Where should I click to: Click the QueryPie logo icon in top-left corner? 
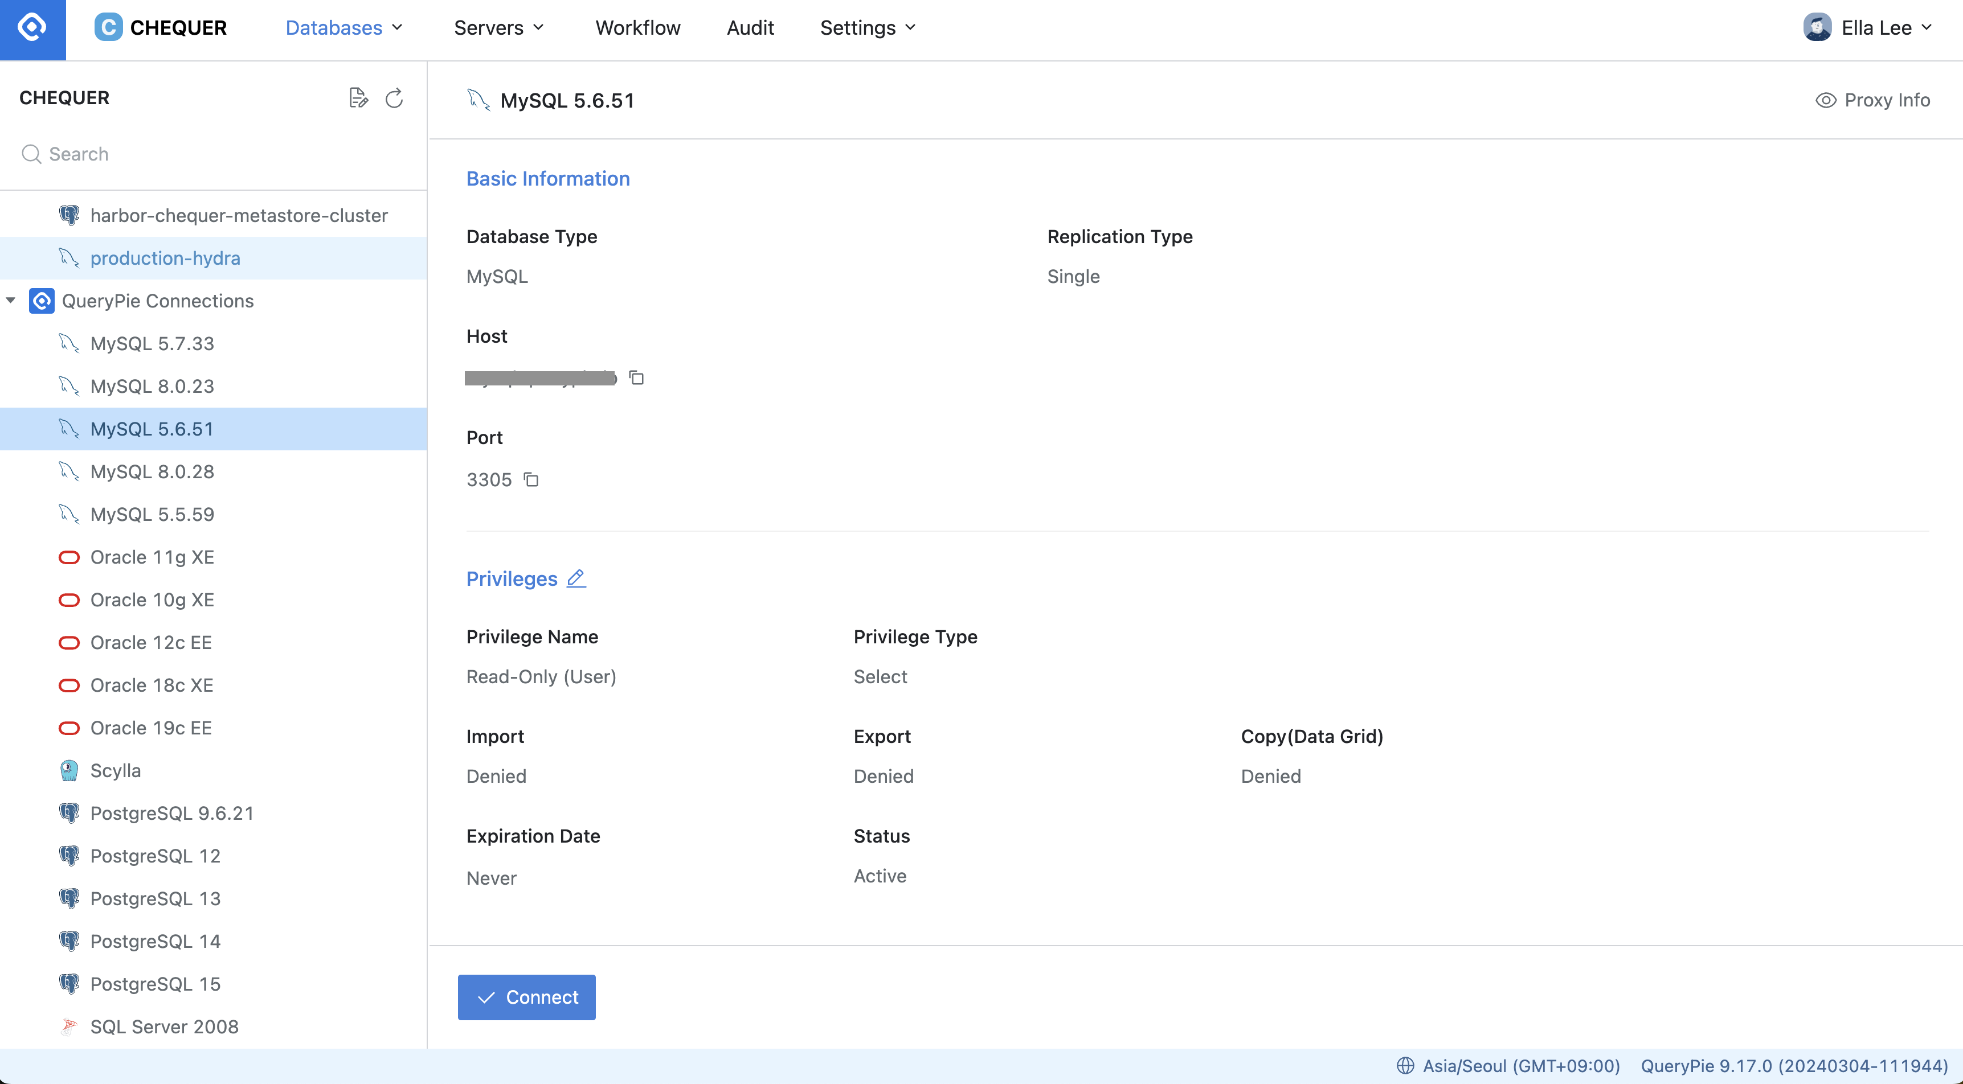pos(33,27)
